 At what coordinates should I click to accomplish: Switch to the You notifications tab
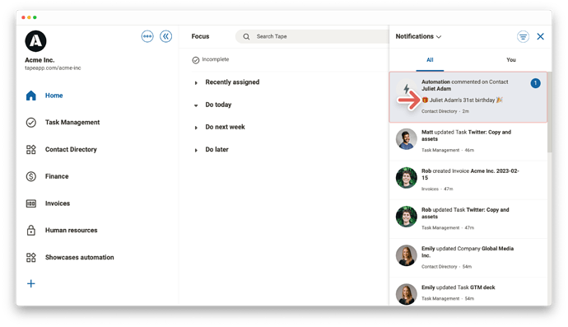click(511, 60)
